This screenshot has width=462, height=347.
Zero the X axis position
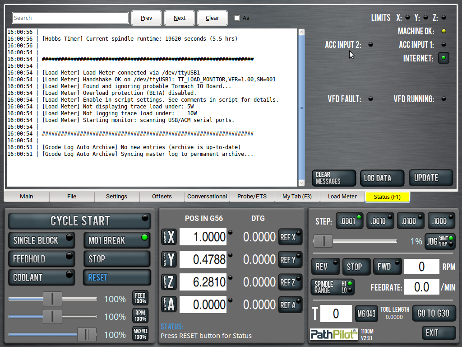pos(169,237)
